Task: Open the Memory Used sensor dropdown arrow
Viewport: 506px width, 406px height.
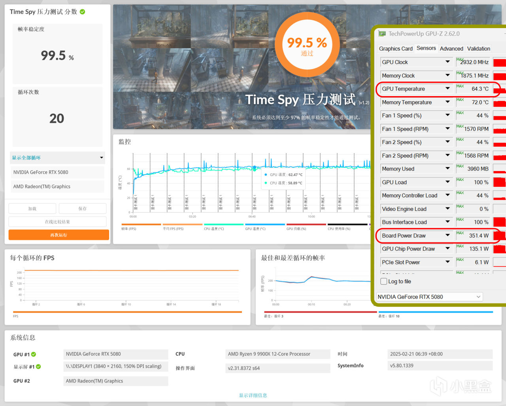Action: point(447,169)
